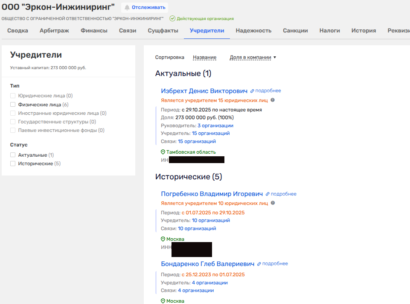The image size is (410, 304).
Task: Expand the Доля в компании sort arrow
Action: coord(275,58)
